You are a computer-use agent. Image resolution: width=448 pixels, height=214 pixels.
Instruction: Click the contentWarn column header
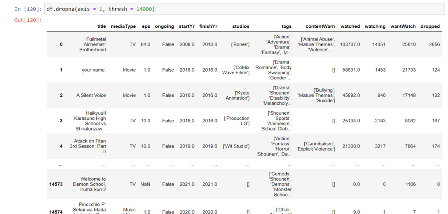click(320, 26)
